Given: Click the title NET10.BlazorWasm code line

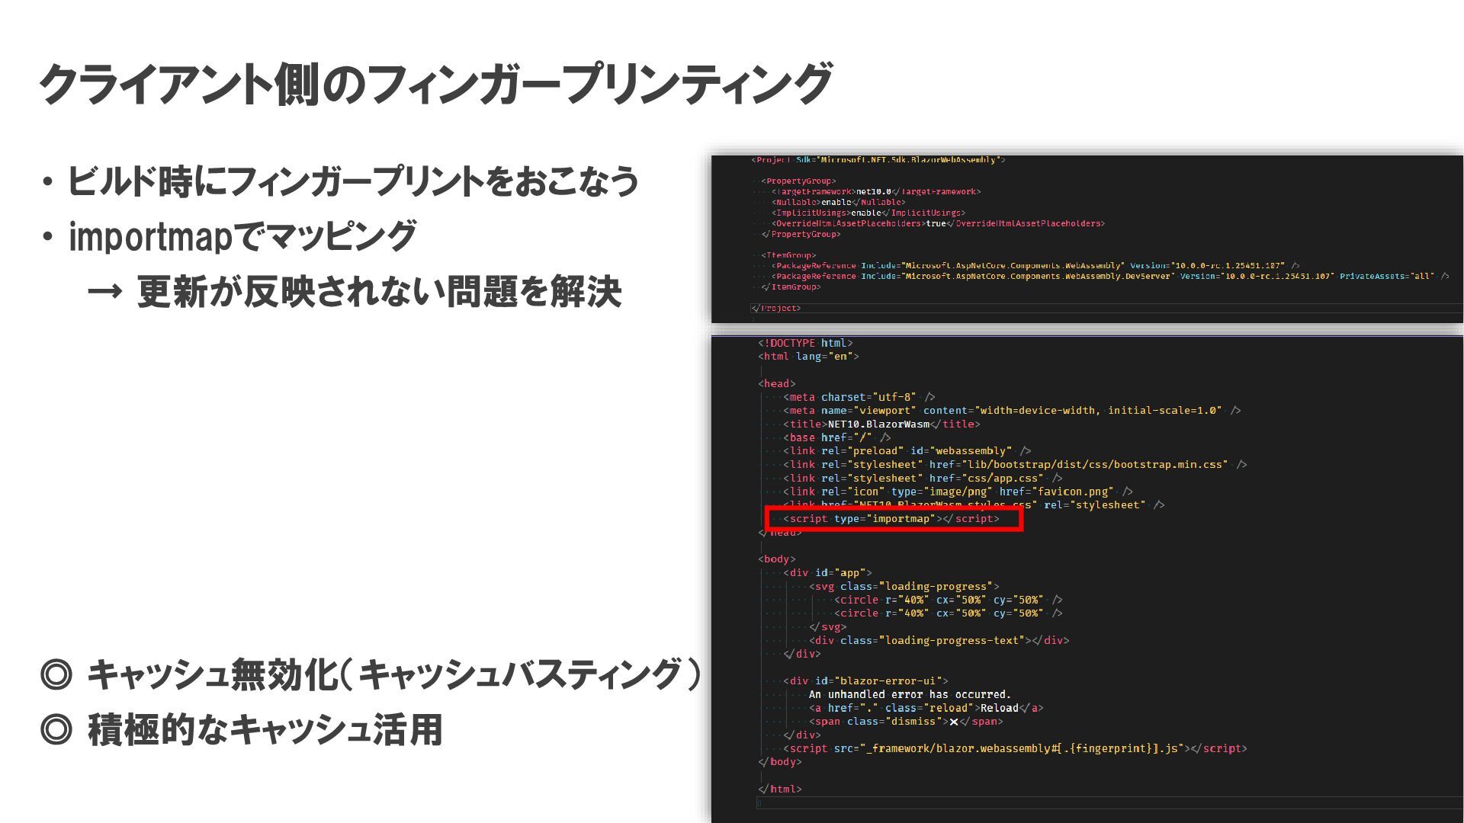Looking at the screenshot, I should [881, 424].
